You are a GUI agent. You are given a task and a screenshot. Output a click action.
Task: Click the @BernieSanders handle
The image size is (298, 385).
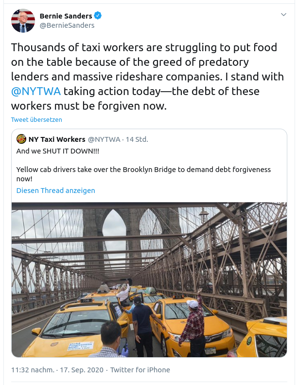point(67,25)
